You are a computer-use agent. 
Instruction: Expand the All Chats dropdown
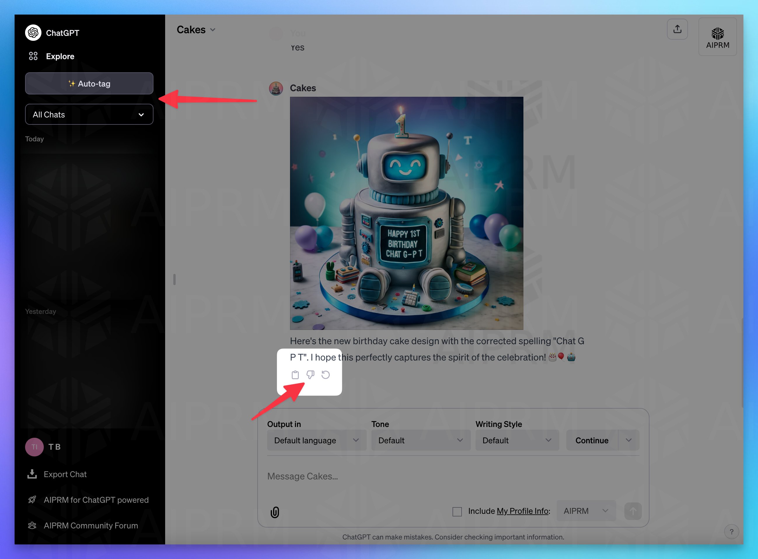89,114
